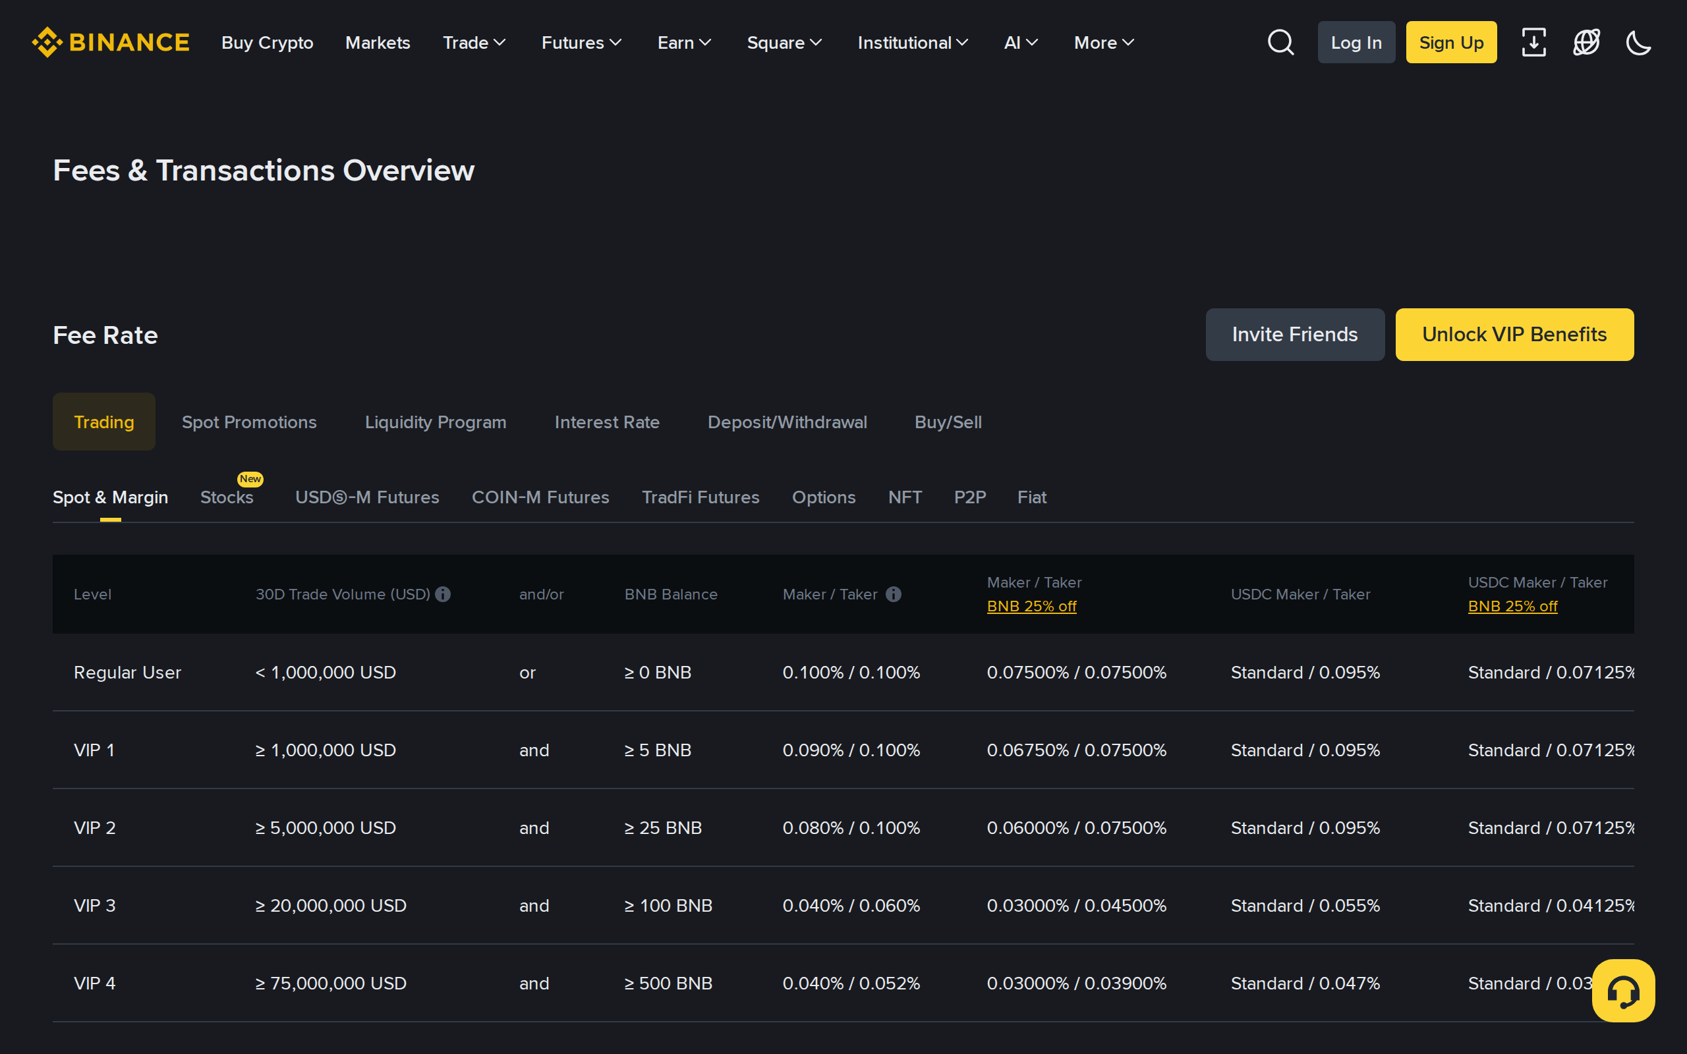Select the NFT sub-tab
The height and width of the screenshot is (1054, 1687).
tap(905, 497)
